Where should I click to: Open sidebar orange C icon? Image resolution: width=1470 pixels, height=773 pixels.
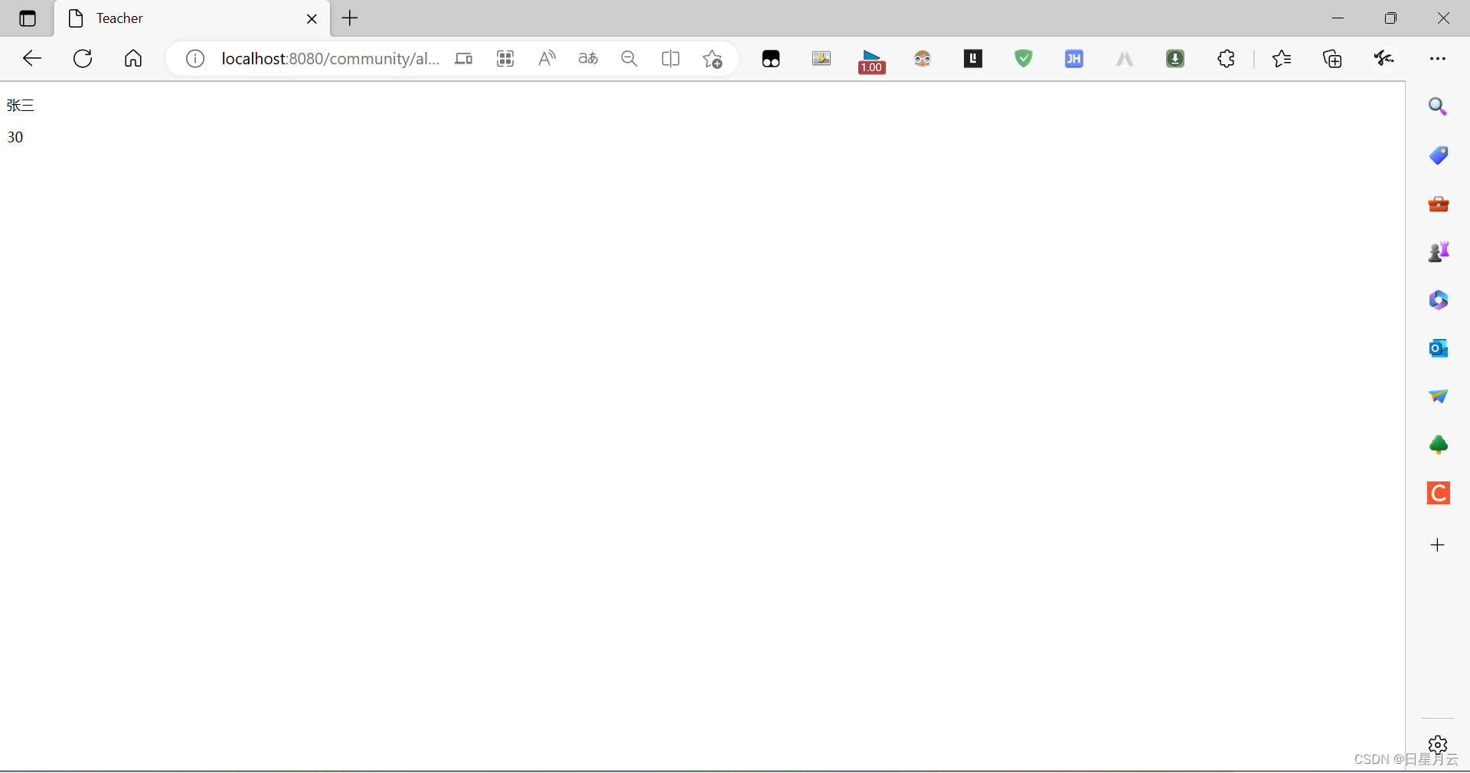(1438, 493)
